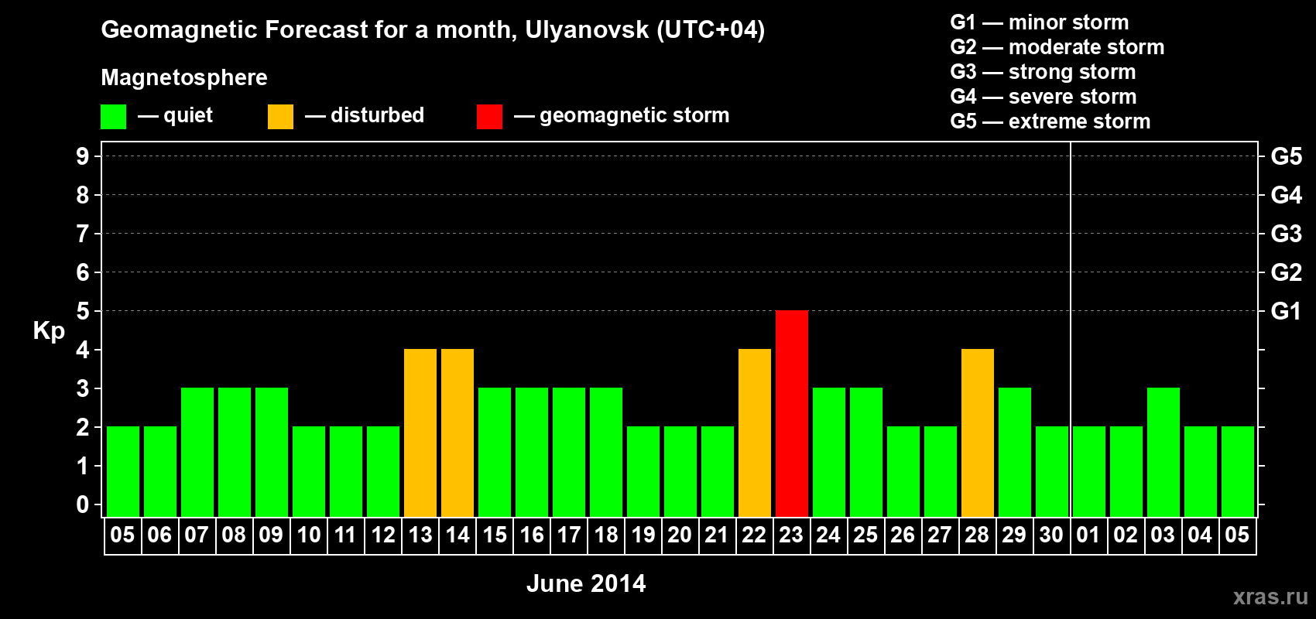Click date cell '01' on the axis
Viewport: 1316px width, 619px height.
(1088, 535)
